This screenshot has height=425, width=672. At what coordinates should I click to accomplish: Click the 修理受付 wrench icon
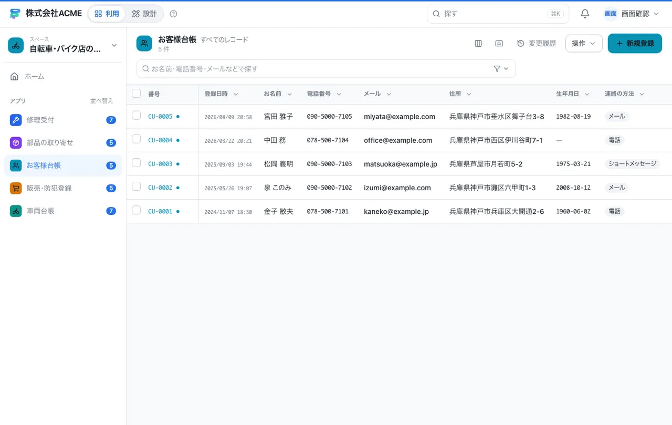coord(16,120)
